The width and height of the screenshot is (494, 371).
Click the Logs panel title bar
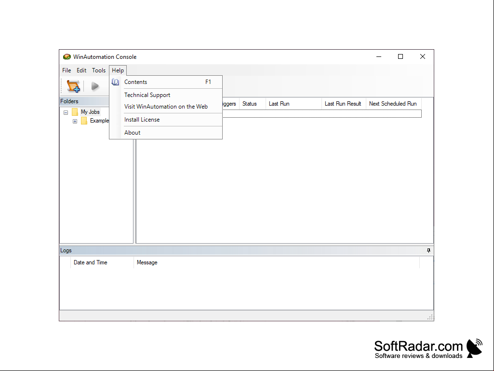coord(246,250)
